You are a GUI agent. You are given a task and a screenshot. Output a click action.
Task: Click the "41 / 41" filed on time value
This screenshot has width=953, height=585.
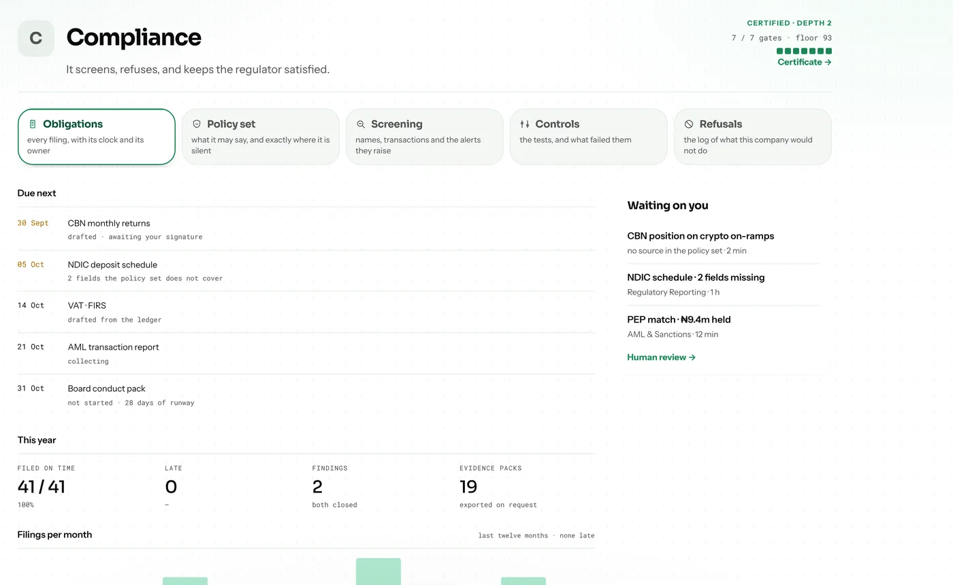coord(42,486)
